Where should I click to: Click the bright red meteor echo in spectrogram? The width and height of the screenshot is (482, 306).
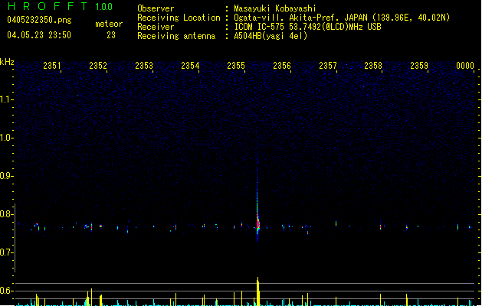click(257, 222)
